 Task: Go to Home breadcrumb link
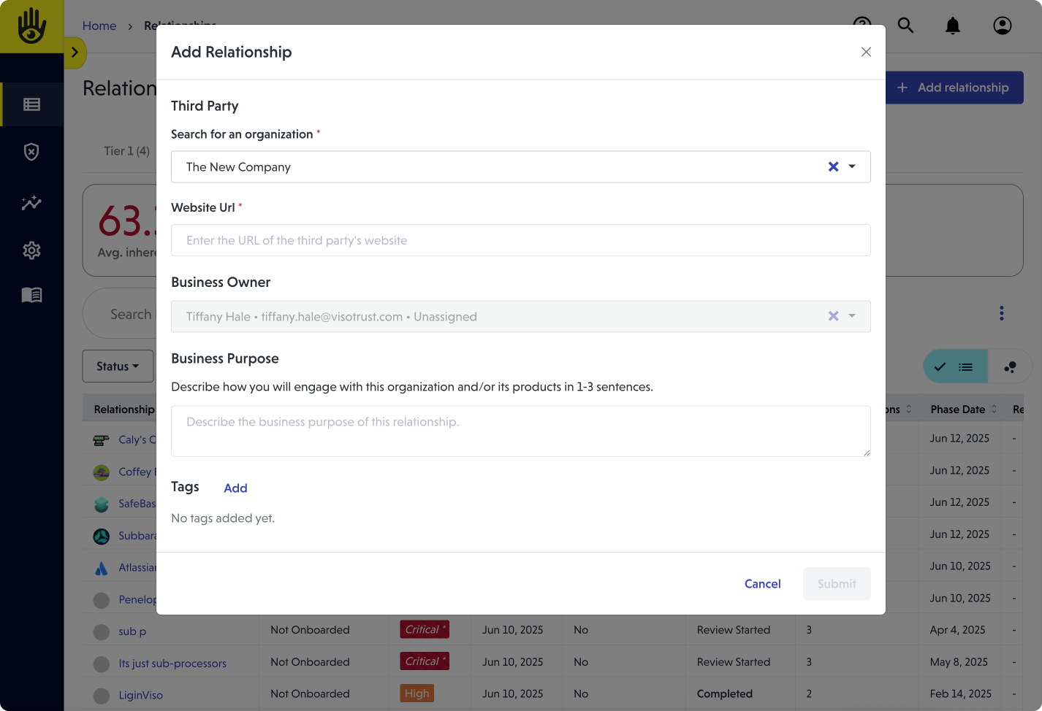point(99,26)
